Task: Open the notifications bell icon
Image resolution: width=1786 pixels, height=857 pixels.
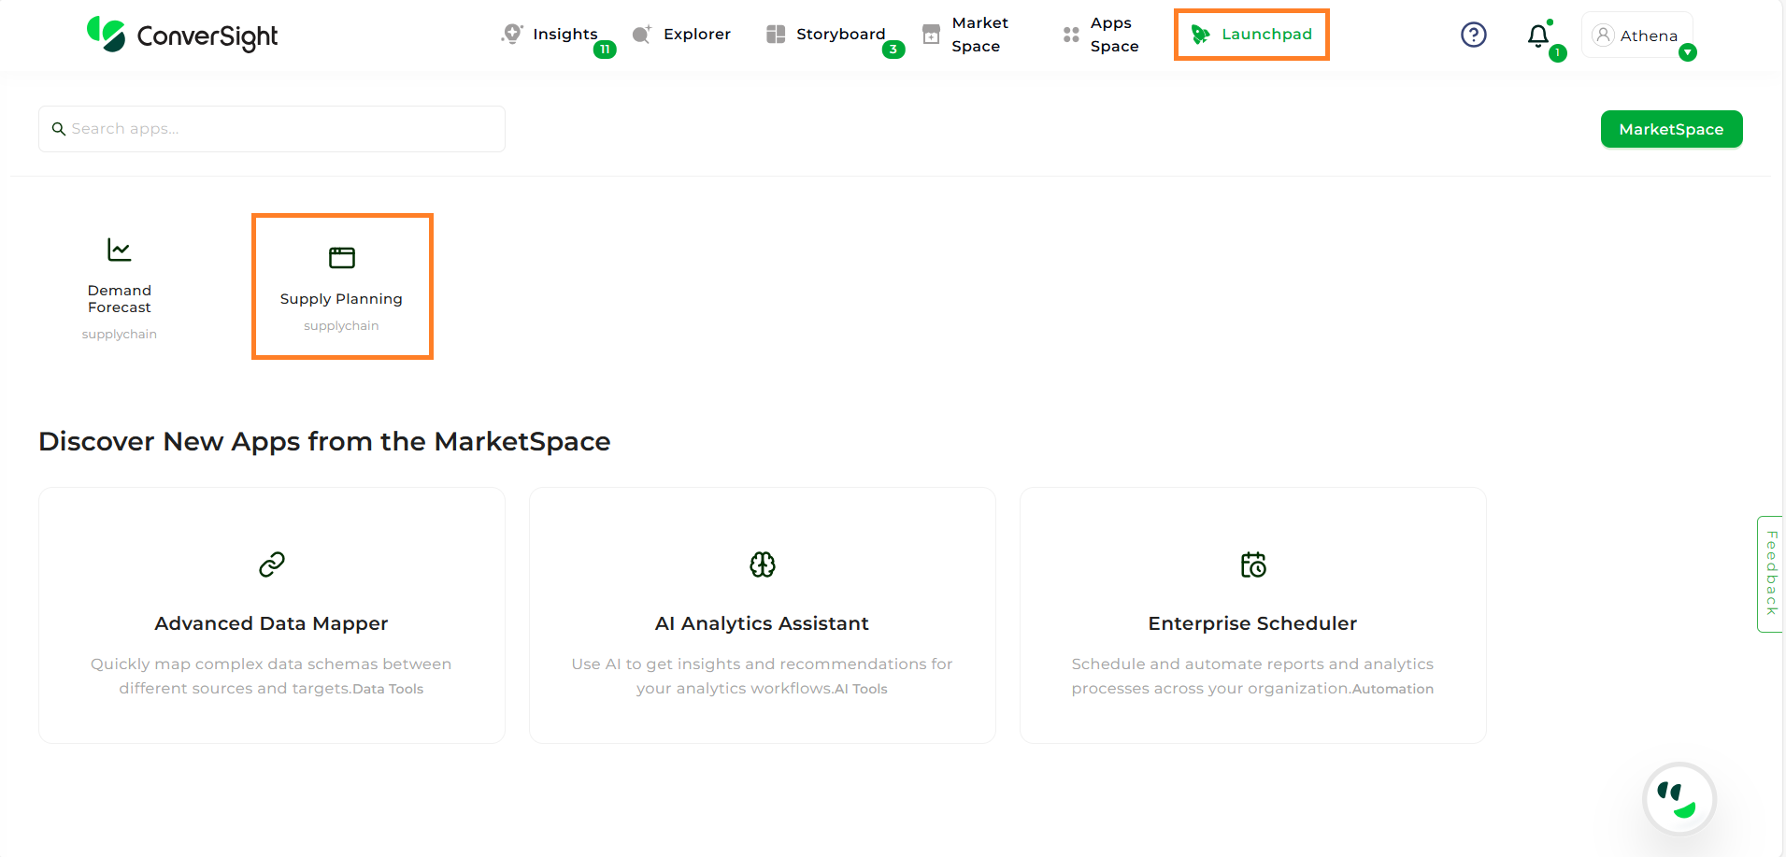Action: point(1537,36)
